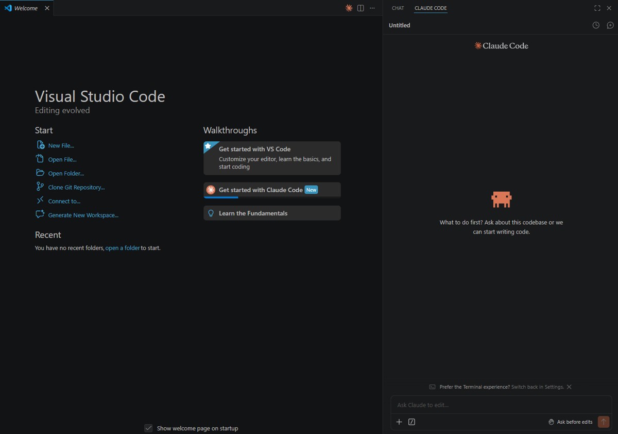Image resolution: width=618 pixels, height=434 pixels.
Task: Click the 'open a folder' link
Action: (123, 248)
